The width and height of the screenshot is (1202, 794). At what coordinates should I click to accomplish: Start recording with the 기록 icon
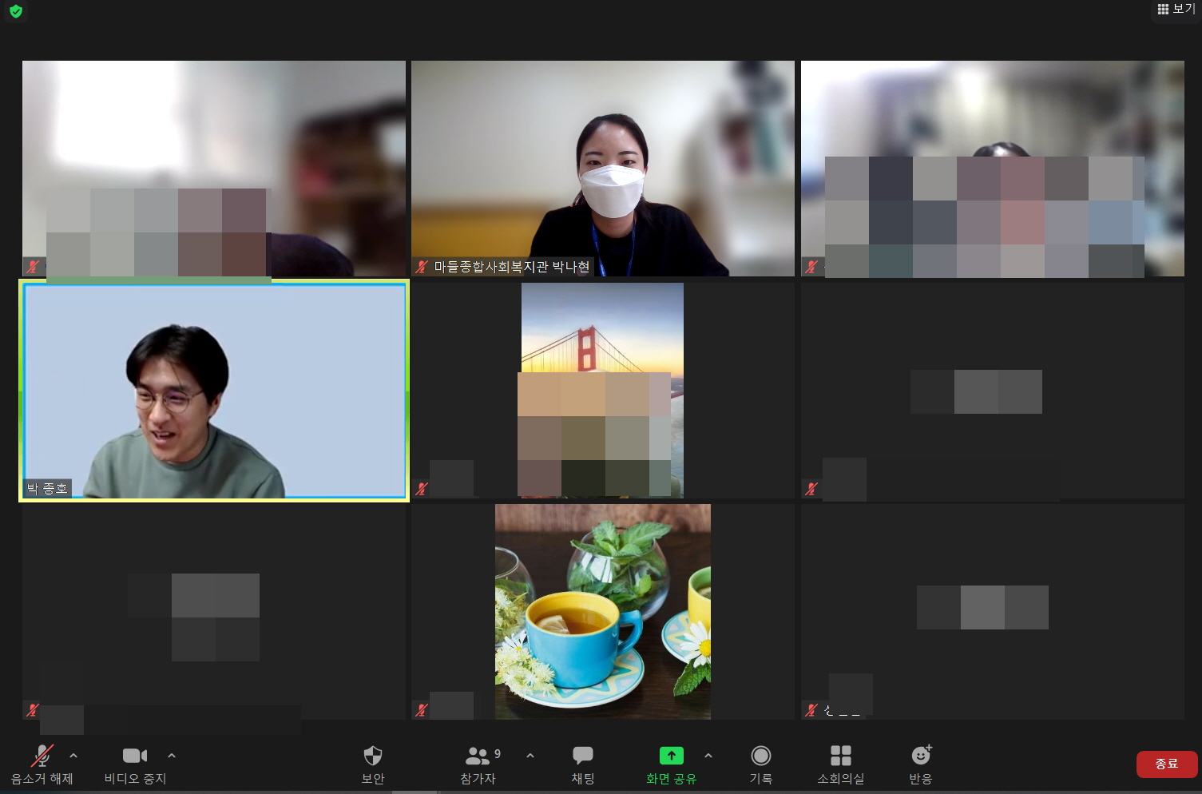(760, 756)
